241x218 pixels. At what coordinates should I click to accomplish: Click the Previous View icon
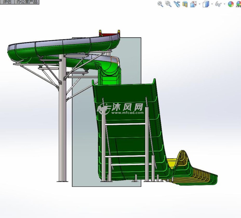(177, 4)
